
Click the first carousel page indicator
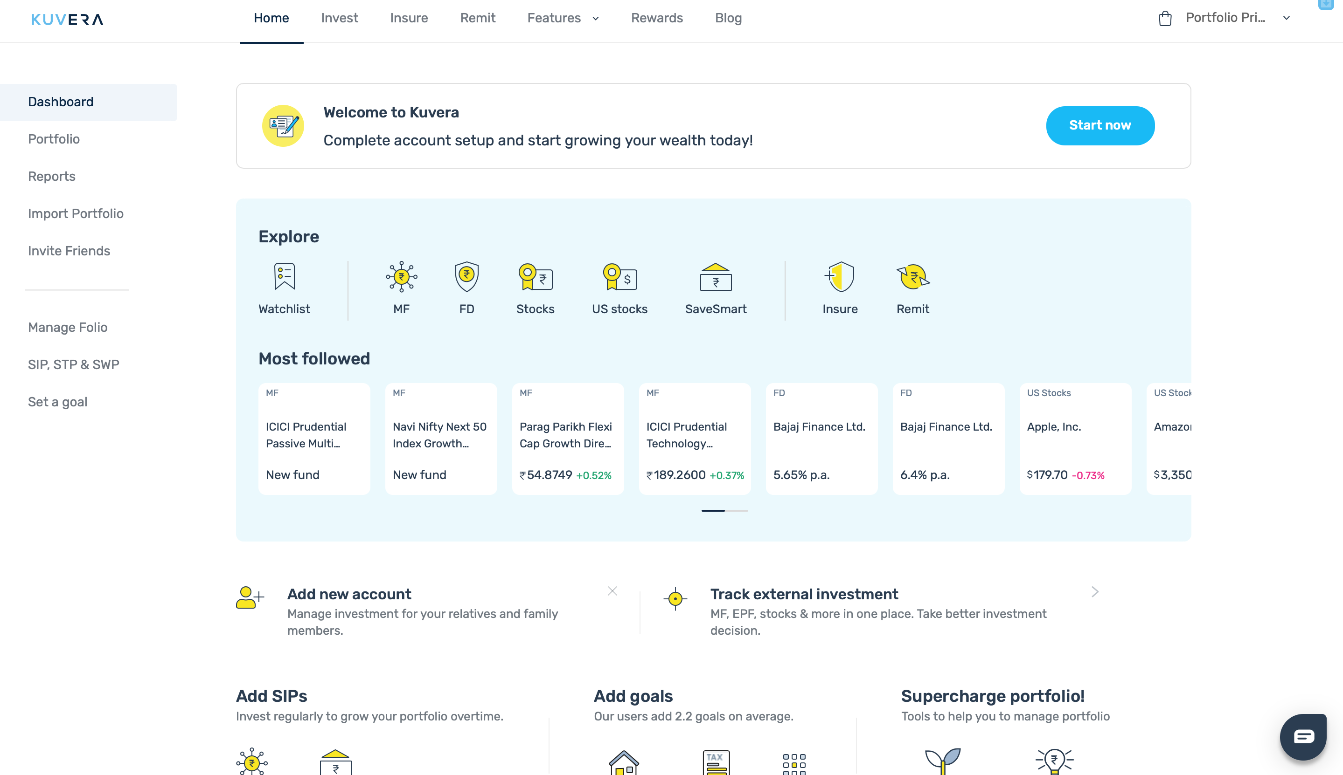click(713, 510)
